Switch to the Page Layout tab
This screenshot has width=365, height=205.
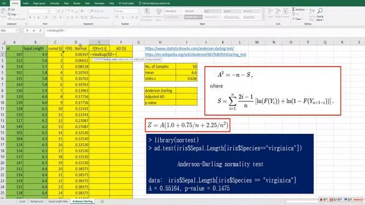click(x=39, y=3)
